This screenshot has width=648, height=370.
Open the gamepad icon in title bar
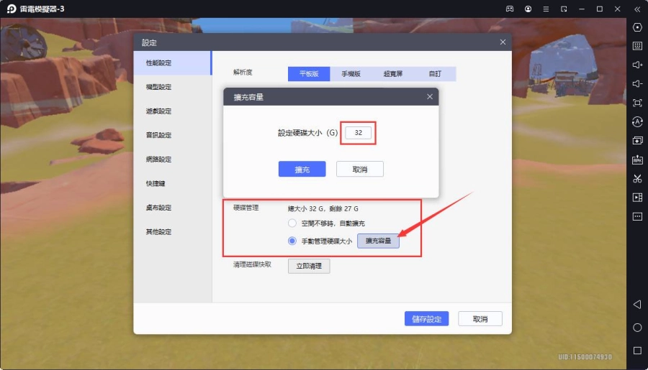point(510,9)
